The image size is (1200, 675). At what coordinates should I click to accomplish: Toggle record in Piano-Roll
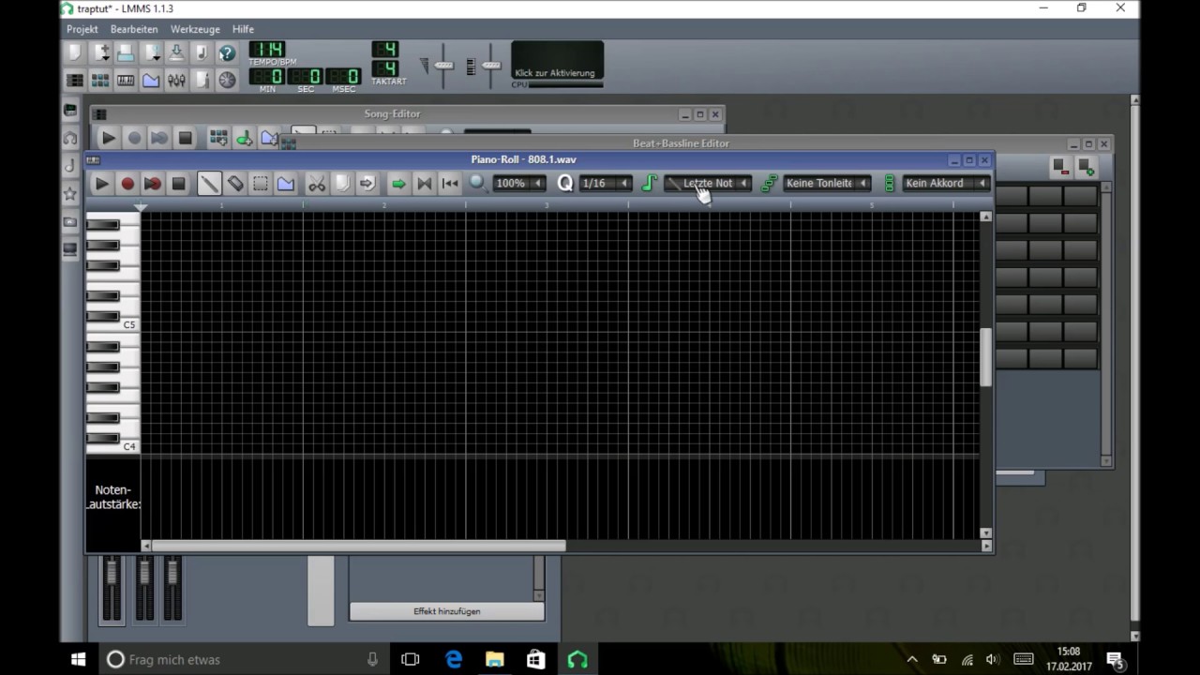(127, 184)
